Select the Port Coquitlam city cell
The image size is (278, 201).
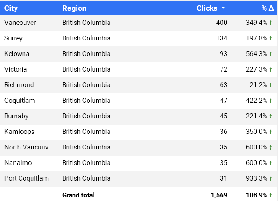pyautogui.click(x=27, y=178)
